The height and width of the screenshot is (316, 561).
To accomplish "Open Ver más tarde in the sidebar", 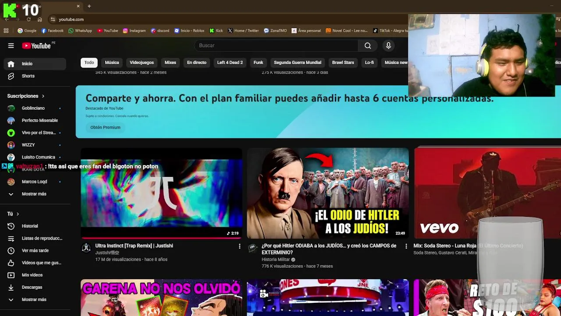I will (35, 251).
